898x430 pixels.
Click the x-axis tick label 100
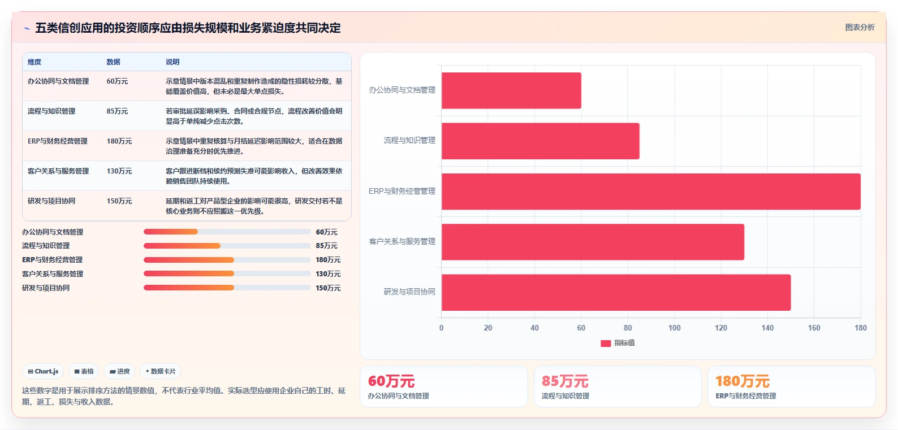pos(674,328)
